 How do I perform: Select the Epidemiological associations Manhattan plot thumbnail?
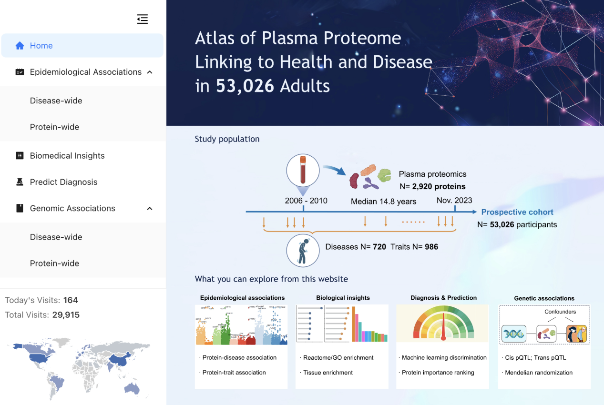tap(241, 325)
